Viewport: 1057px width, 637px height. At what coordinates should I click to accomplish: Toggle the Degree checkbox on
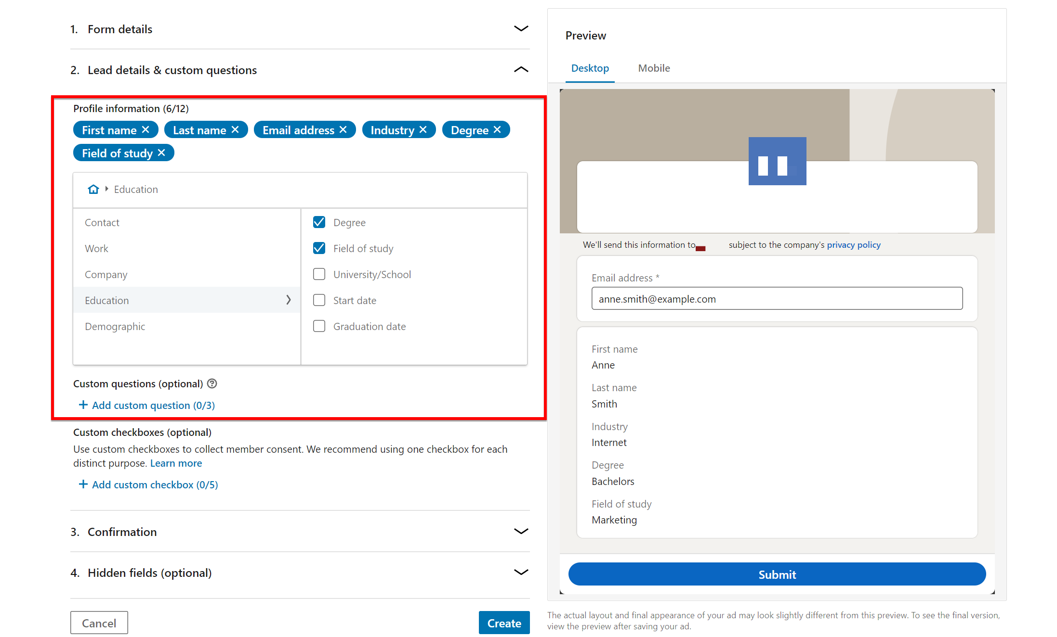click(318, 222)
